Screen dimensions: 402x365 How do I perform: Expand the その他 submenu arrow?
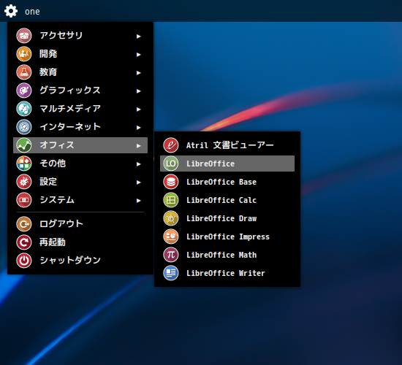coord(139,164)
